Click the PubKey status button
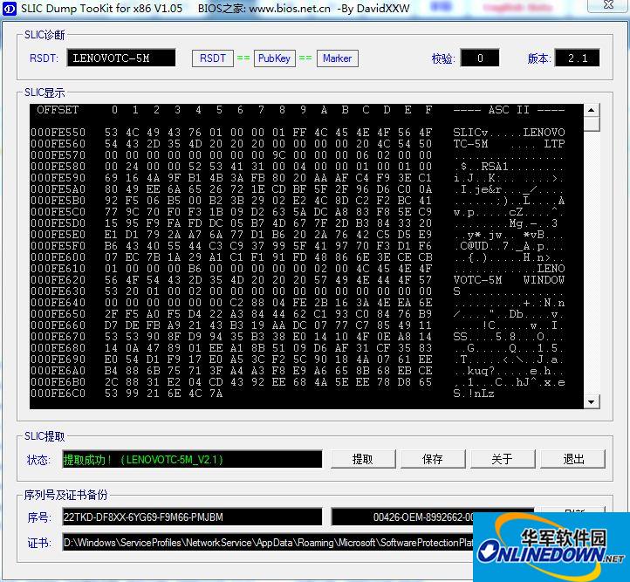 click(x=274, y=58)
